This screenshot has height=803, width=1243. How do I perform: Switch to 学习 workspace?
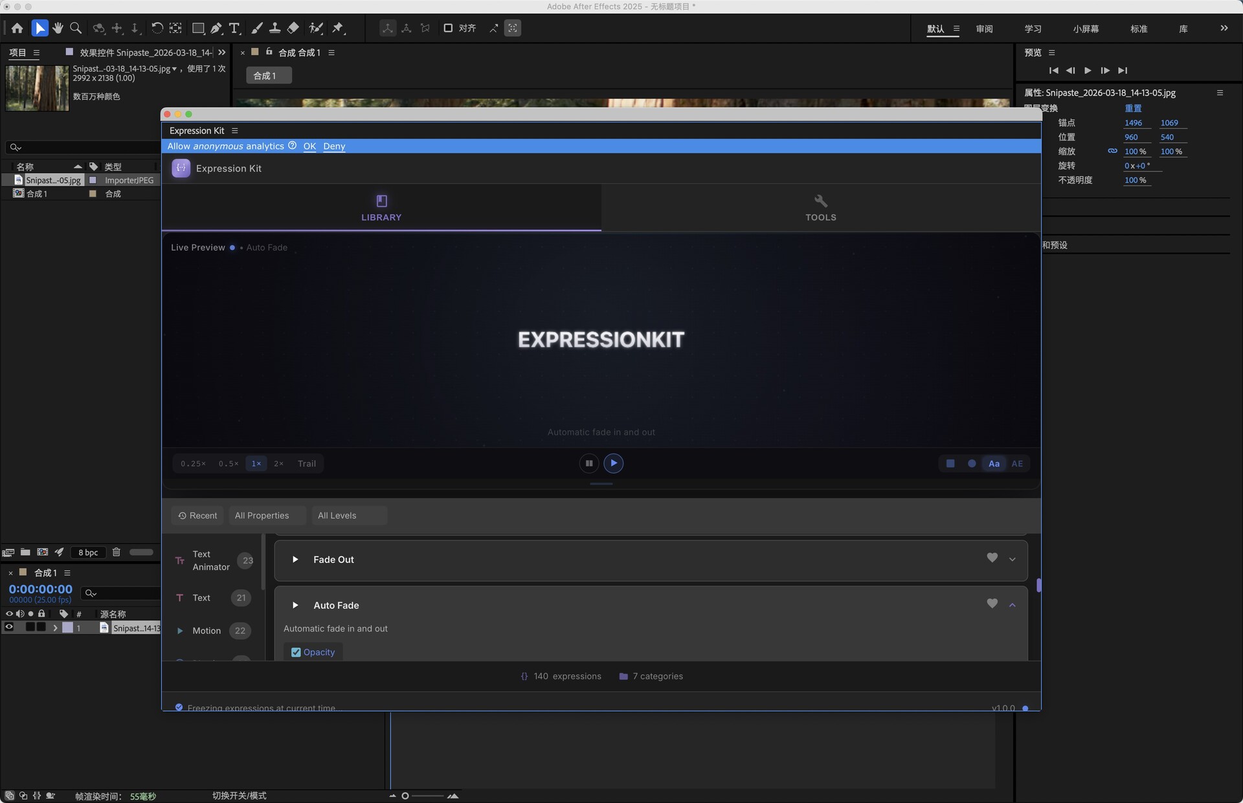click(1033, 29)
